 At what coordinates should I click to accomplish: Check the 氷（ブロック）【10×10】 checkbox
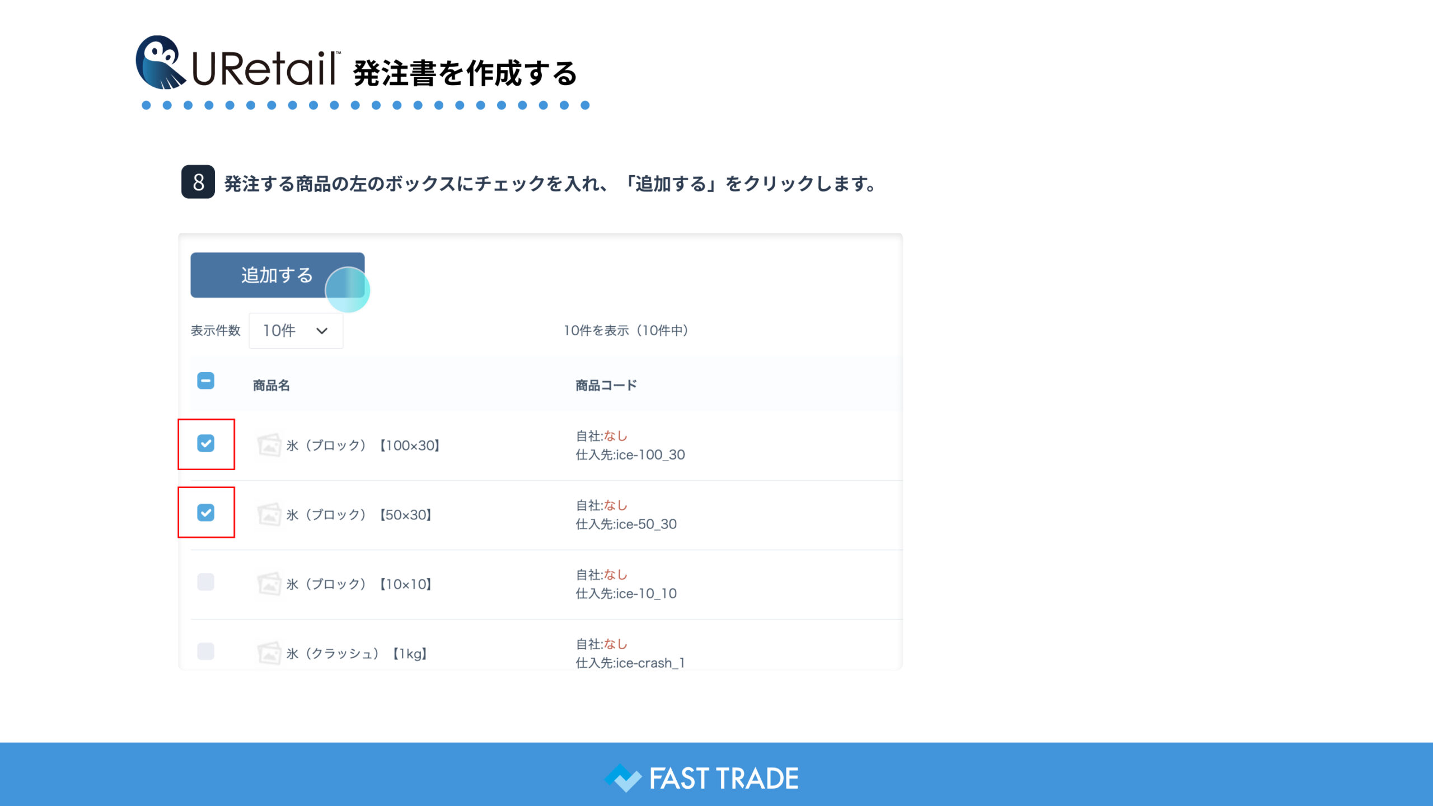205,582
